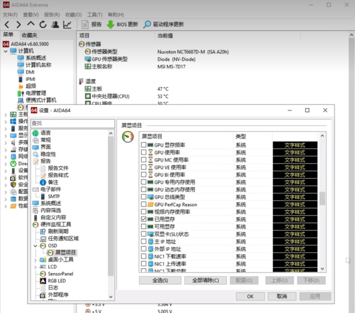This screenshot has width=355, height=313.
Task: Click 文字样式 swatch for GPU 显存频率
Action: 295,145
